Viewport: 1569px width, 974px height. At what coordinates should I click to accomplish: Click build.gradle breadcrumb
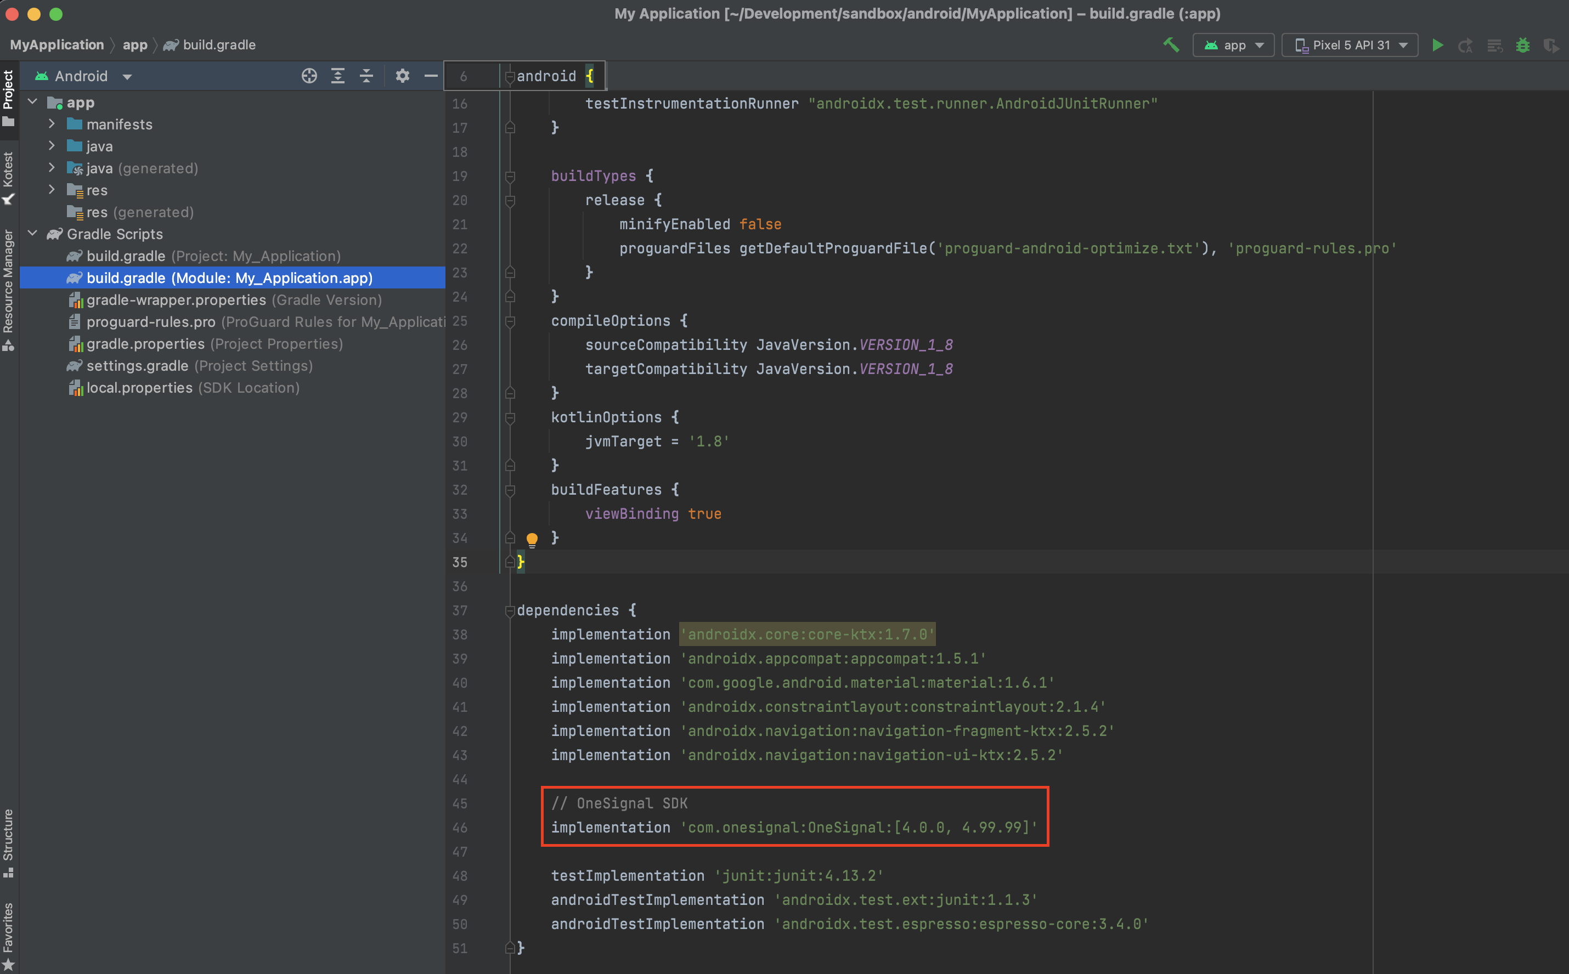(210, 44)
